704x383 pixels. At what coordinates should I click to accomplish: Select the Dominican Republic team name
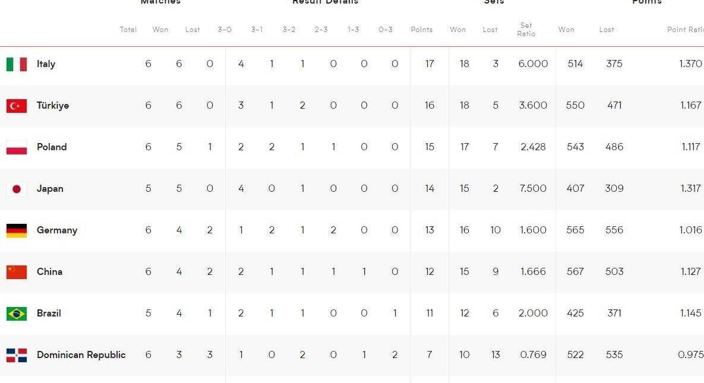[81, 355]
